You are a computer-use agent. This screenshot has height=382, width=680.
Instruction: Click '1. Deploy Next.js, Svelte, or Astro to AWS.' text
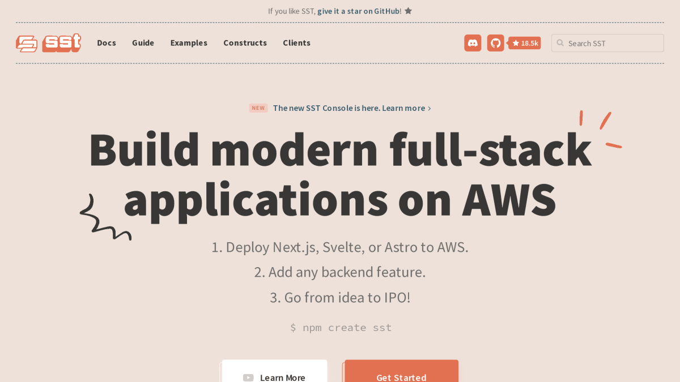(340, 247)
